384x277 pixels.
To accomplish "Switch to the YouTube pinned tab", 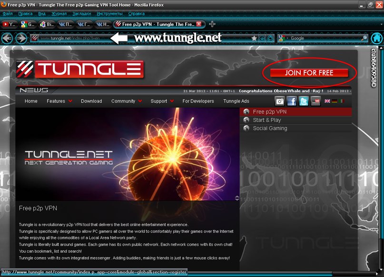I will pos(9,24).
